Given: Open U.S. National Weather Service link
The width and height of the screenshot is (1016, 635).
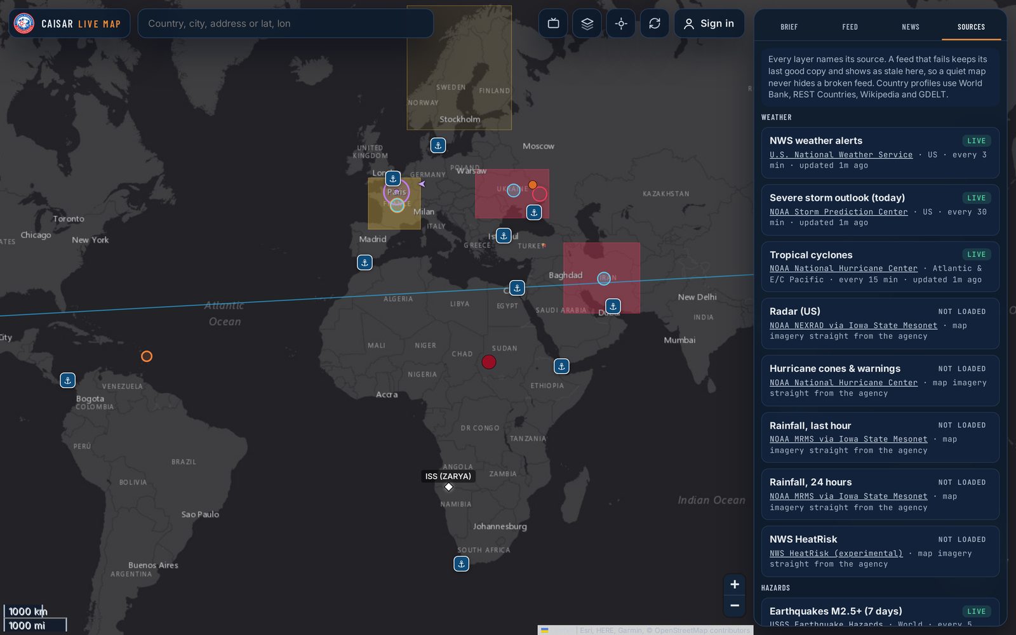Looking at the screenshot, I should 841,155.
